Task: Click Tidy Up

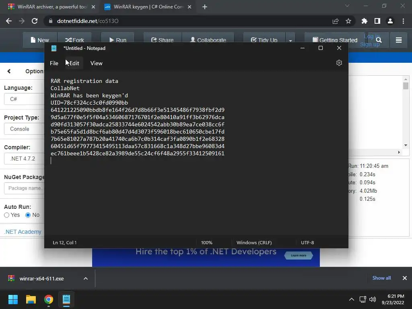Action: pos(264,40)
